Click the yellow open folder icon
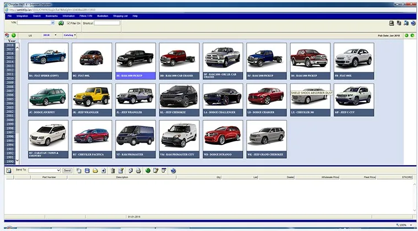This screenshot has height=231, width=418. coord(95,171)
